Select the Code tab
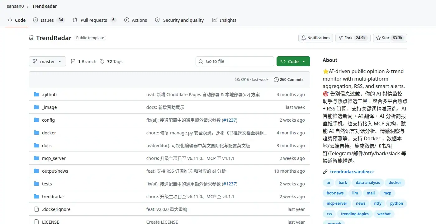The height and width of the screenshot is (224, 436). click(x=17, y=20)
